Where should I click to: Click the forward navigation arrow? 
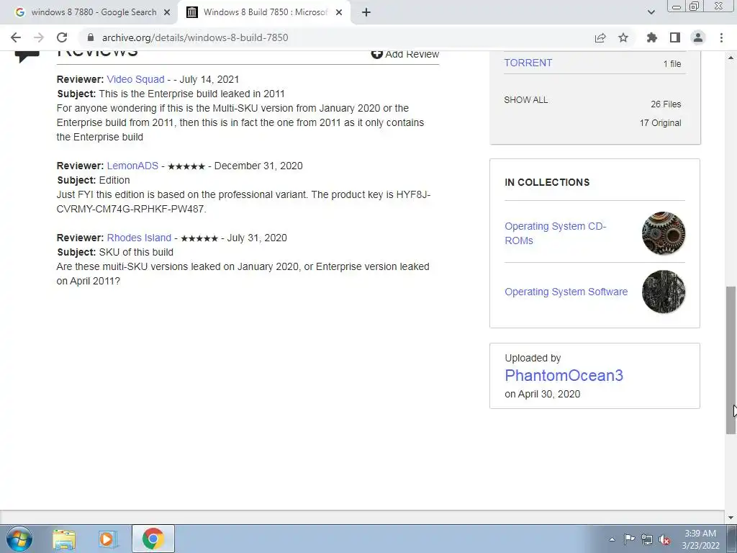[39, 37]
